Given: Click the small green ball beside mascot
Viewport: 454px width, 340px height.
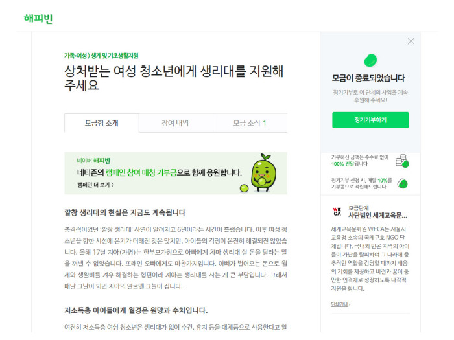Looking at the screenshot, I should click(x=244, y=188).
